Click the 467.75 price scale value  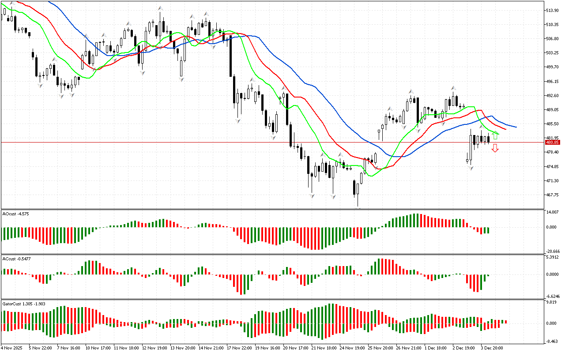click(553, 195)
